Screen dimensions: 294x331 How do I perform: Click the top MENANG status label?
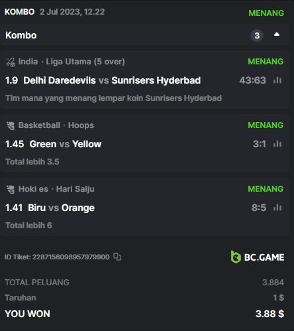coord(266,13)
